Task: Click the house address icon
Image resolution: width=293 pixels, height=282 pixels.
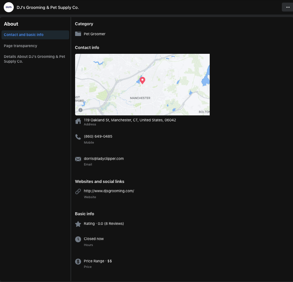Action: point(78,121)
